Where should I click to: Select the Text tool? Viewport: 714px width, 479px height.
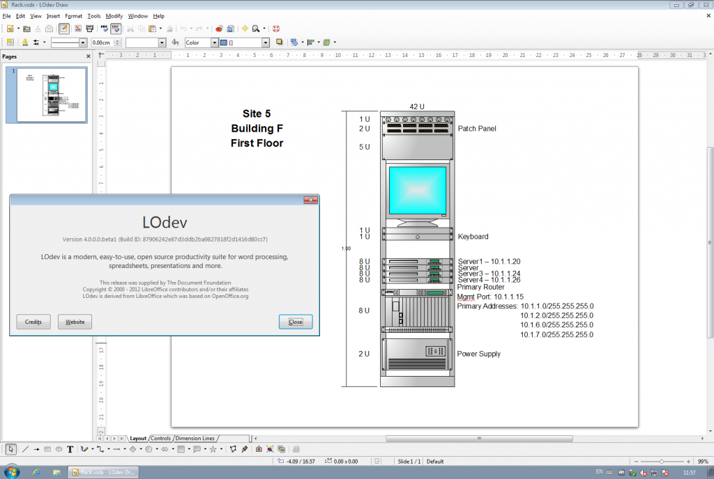[x=70, y=448]
